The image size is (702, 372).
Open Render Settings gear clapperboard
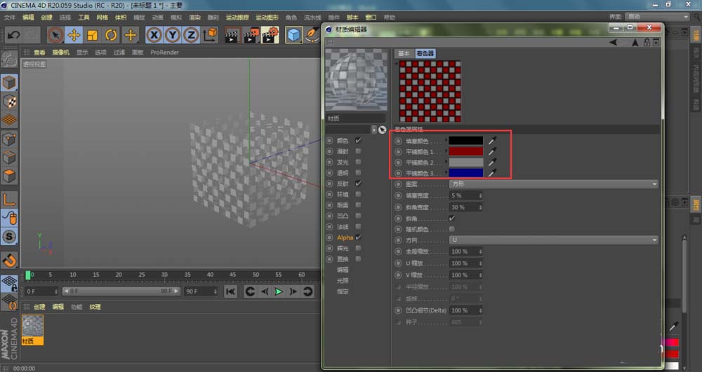tap(270, 35)
